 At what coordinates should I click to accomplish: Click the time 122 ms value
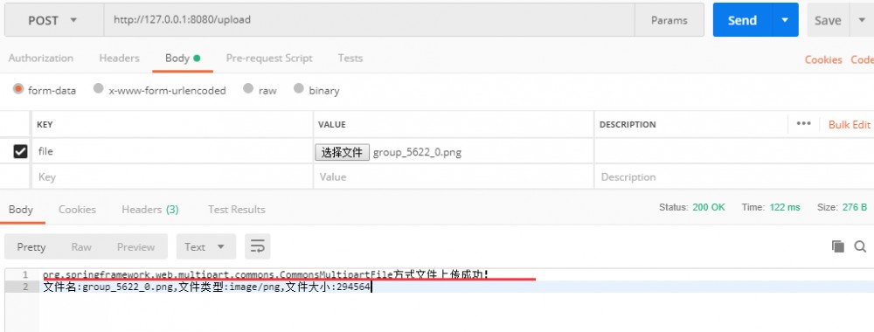(785, 207)
